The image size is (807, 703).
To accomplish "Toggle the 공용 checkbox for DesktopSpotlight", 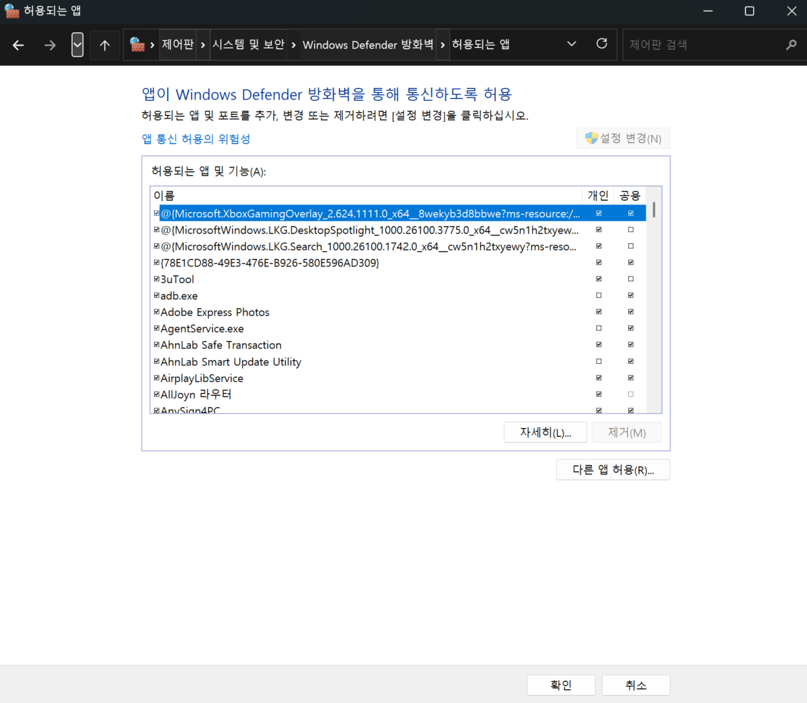I will tap(631, 229).
